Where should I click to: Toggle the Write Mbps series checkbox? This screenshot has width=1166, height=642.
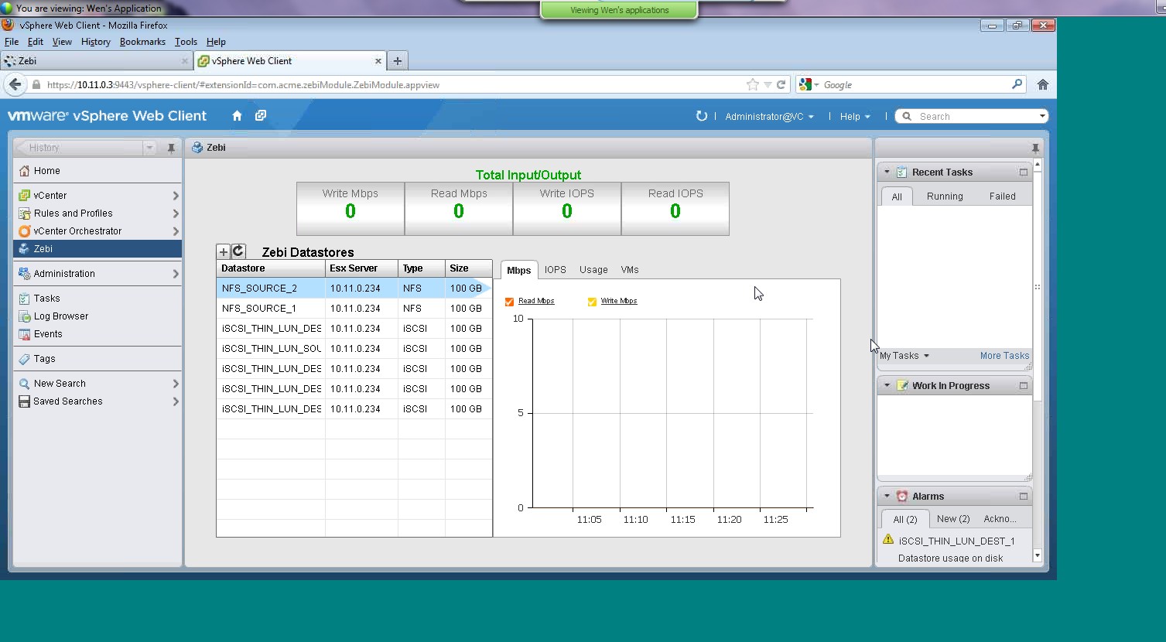(592, 302)
